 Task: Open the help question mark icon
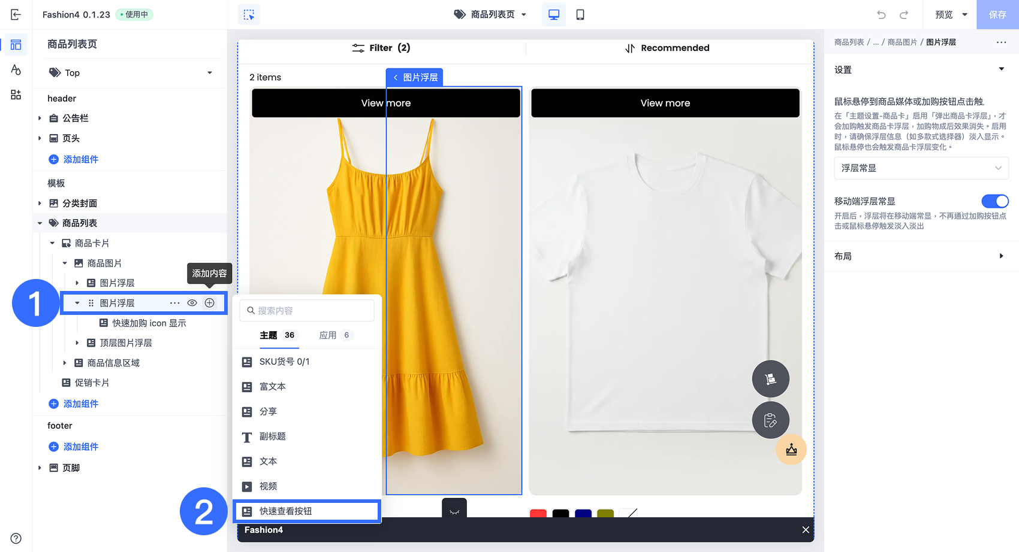16,538
